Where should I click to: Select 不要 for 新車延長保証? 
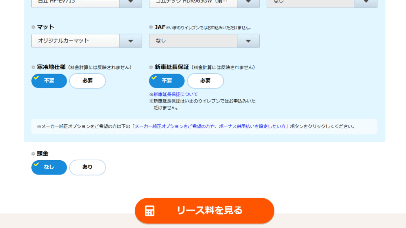point(167,81)
